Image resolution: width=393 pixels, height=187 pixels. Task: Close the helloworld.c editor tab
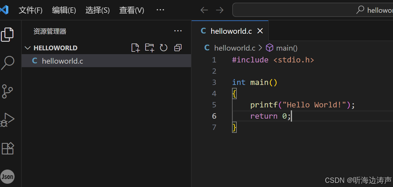click(x=260, y=31)
